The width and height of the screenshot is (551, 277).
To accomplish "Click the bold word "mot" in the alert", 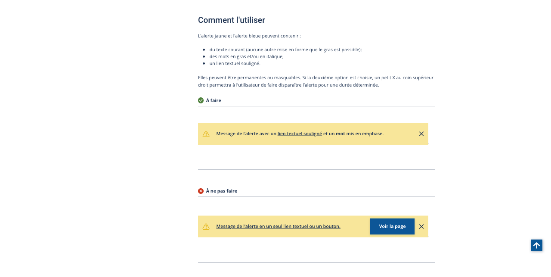I will (341, 134).
